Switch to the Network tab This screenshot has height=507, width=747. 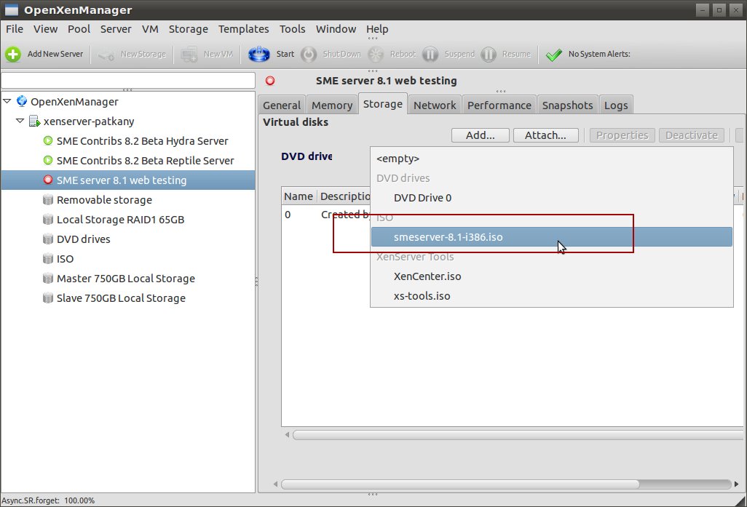pyautogui.click(x=435, y=105)
